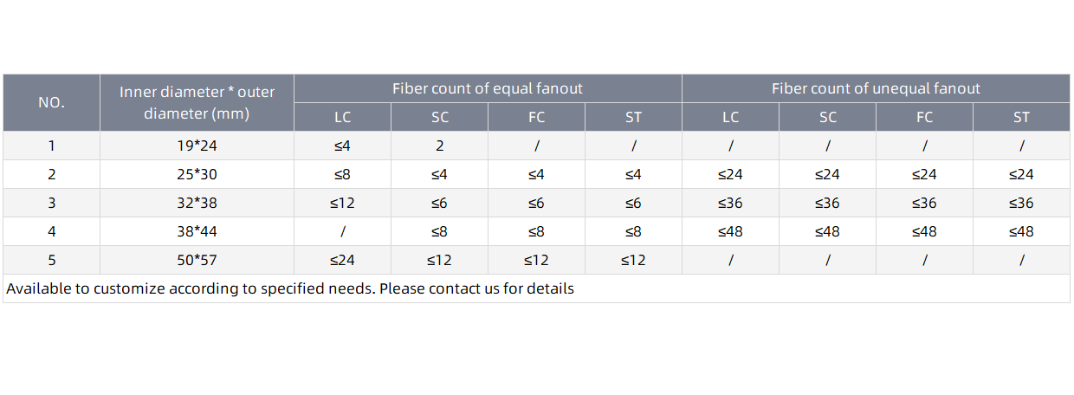Select the 32*38 diameter cell
Screen dimensions: 1074x395
tap(197, 203)
